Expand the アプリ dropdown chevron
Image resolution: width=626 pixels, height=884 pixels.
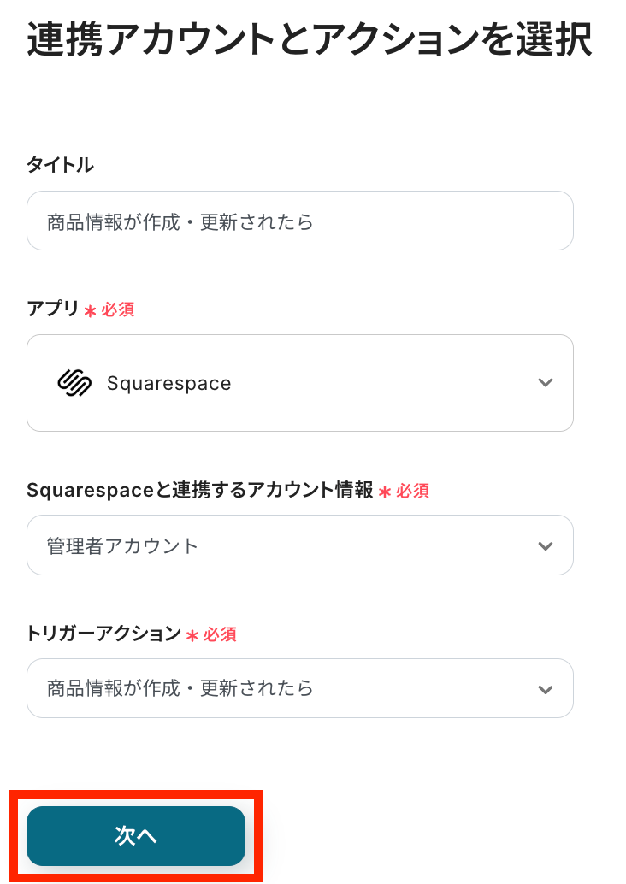546,383
